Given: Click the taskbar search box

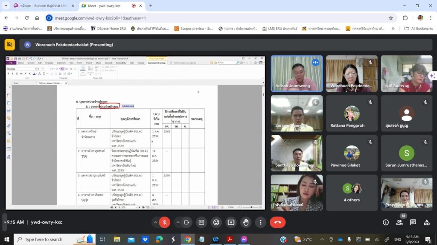Looking at the screenshot, I should (55, 239).
